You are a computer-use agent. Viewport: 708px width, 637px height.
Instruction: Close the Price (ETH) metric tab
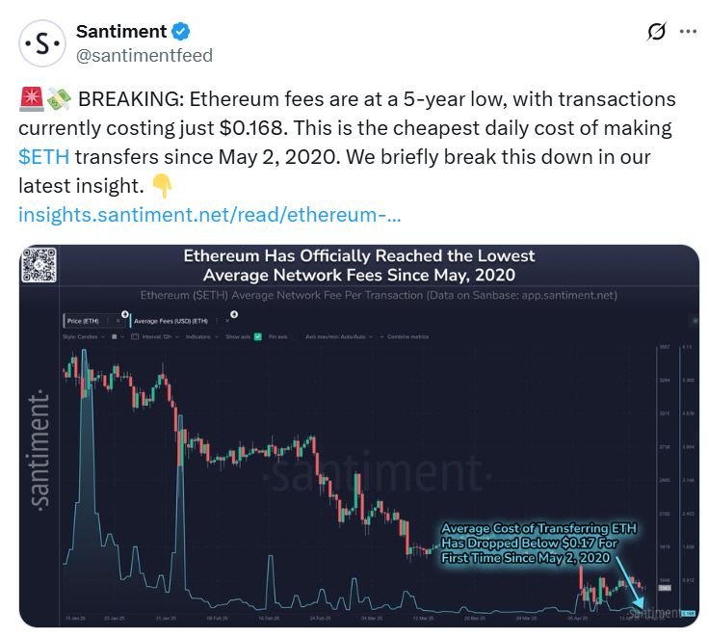click(x=118, y=321)
